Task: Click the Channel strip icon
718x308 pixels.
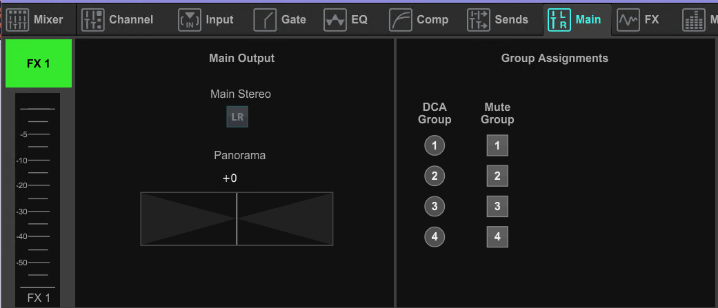Action: click(93, 20)
